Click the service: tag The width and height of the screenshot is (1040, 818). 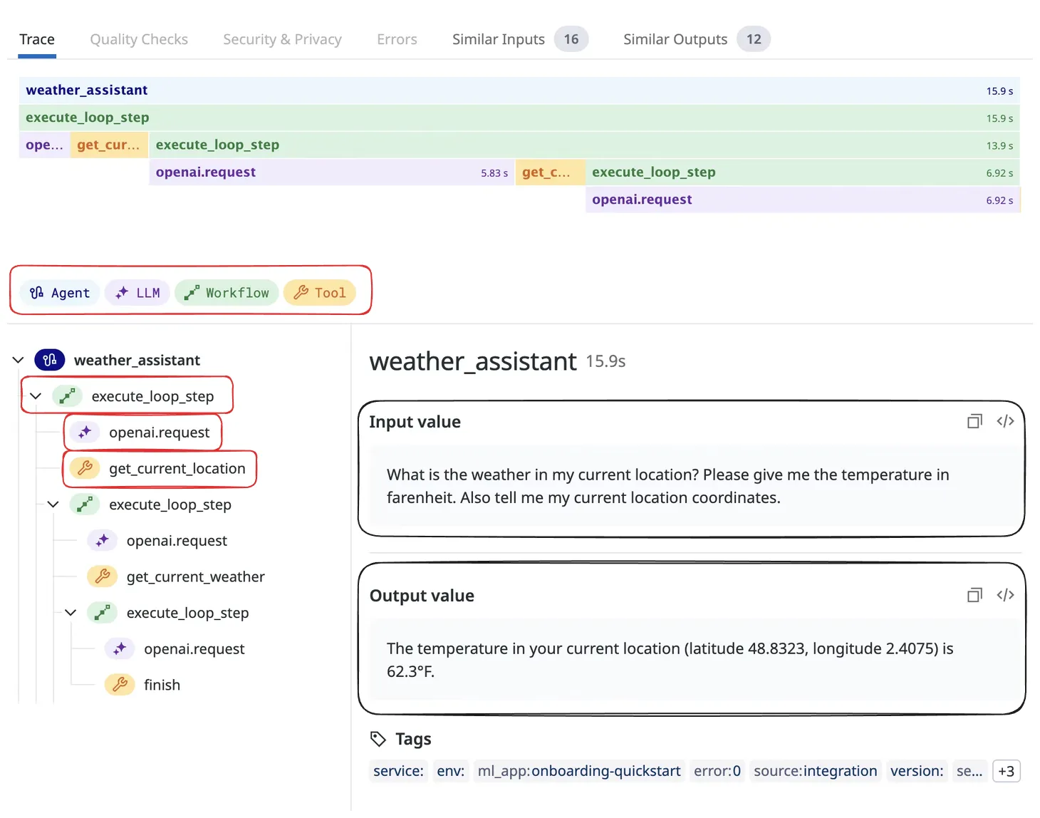pyautogui.click(x=398, y=771)
